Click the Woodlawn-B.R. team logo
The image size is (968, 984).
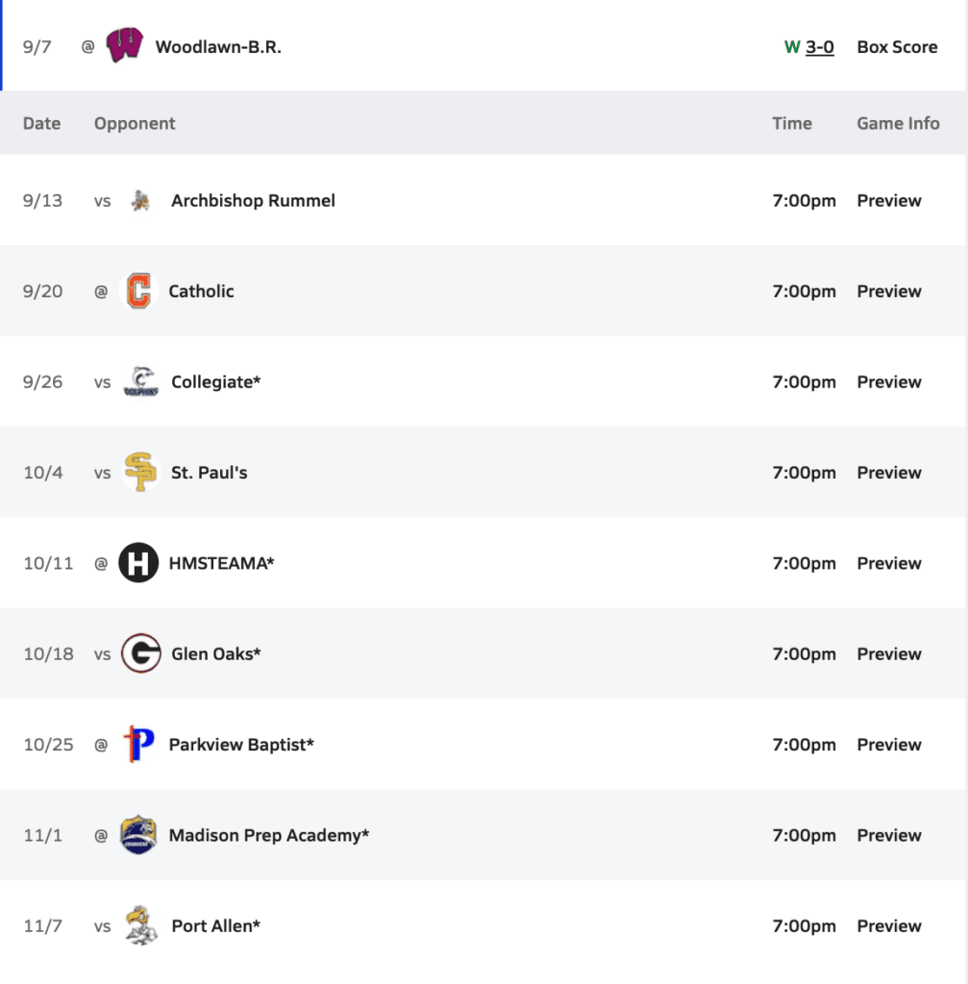(x=124, y=46)
